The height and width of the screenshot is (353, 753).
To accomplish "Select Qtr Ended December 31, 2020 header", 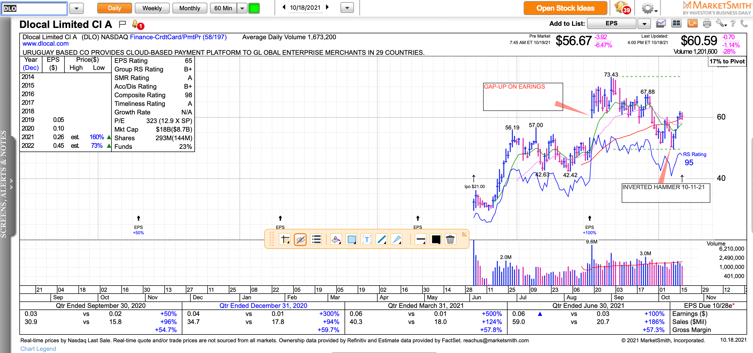I will point(263,306).
